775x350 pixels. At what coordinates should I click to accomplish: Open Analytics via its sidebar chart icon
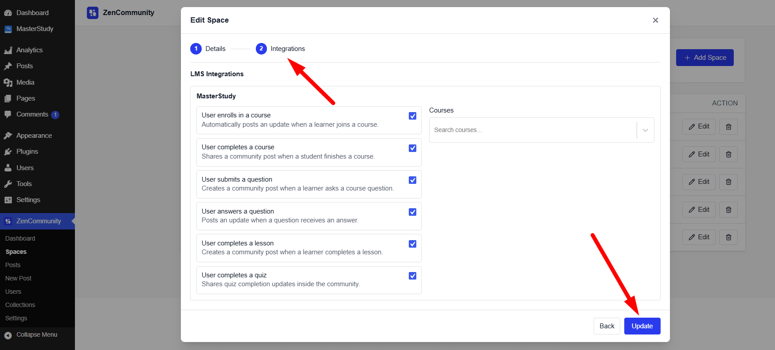8,50
